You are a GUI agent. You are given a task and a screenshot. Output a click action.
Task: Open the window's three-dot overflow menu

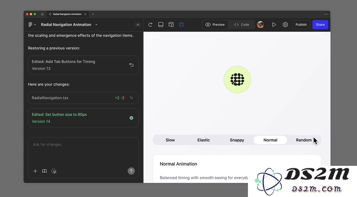(x=326, y=14)
